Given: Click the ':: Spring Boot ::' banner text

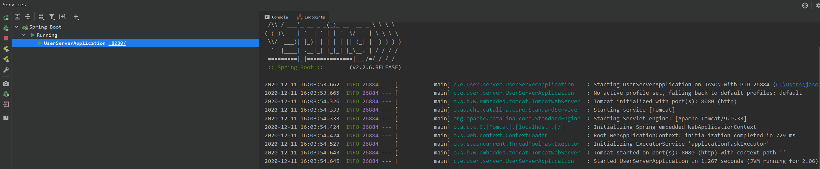Looking at the screenshot, I should [295, 67].
